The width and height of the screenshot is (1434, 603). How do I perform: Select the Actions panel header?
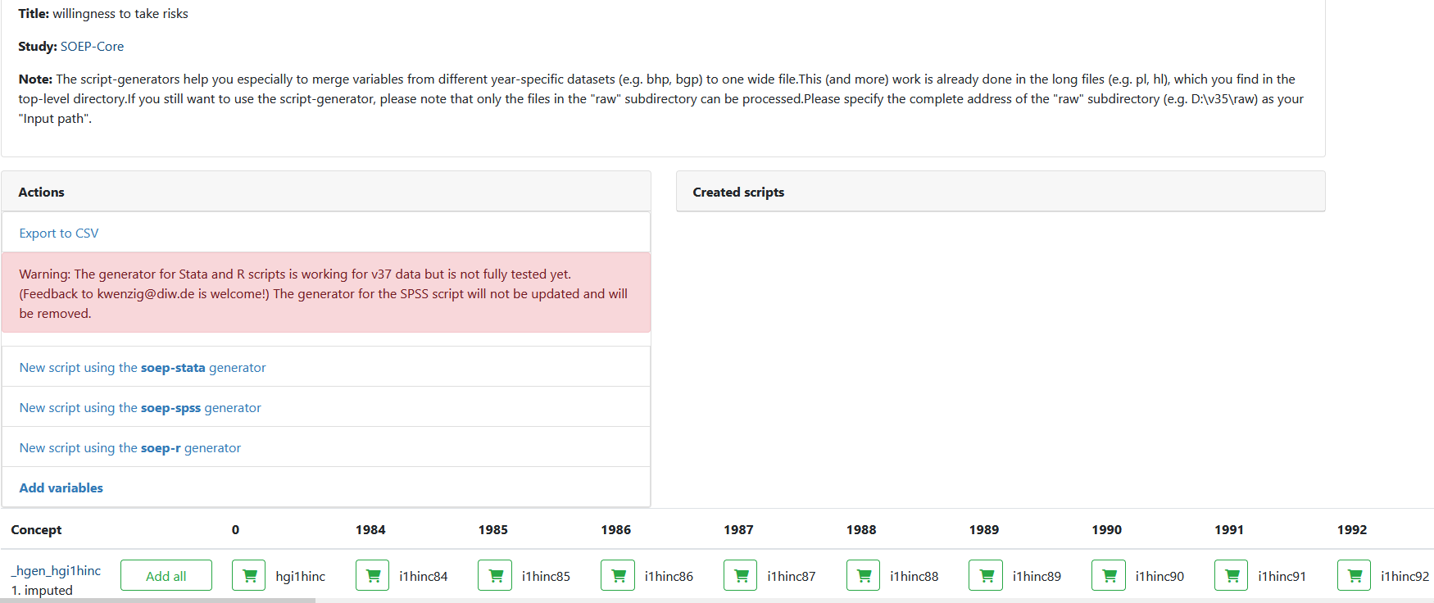click(x=326, y=192)
